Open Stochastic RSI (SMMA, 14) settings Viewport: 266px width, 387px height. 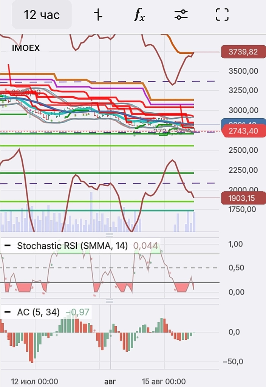[72, 246]
